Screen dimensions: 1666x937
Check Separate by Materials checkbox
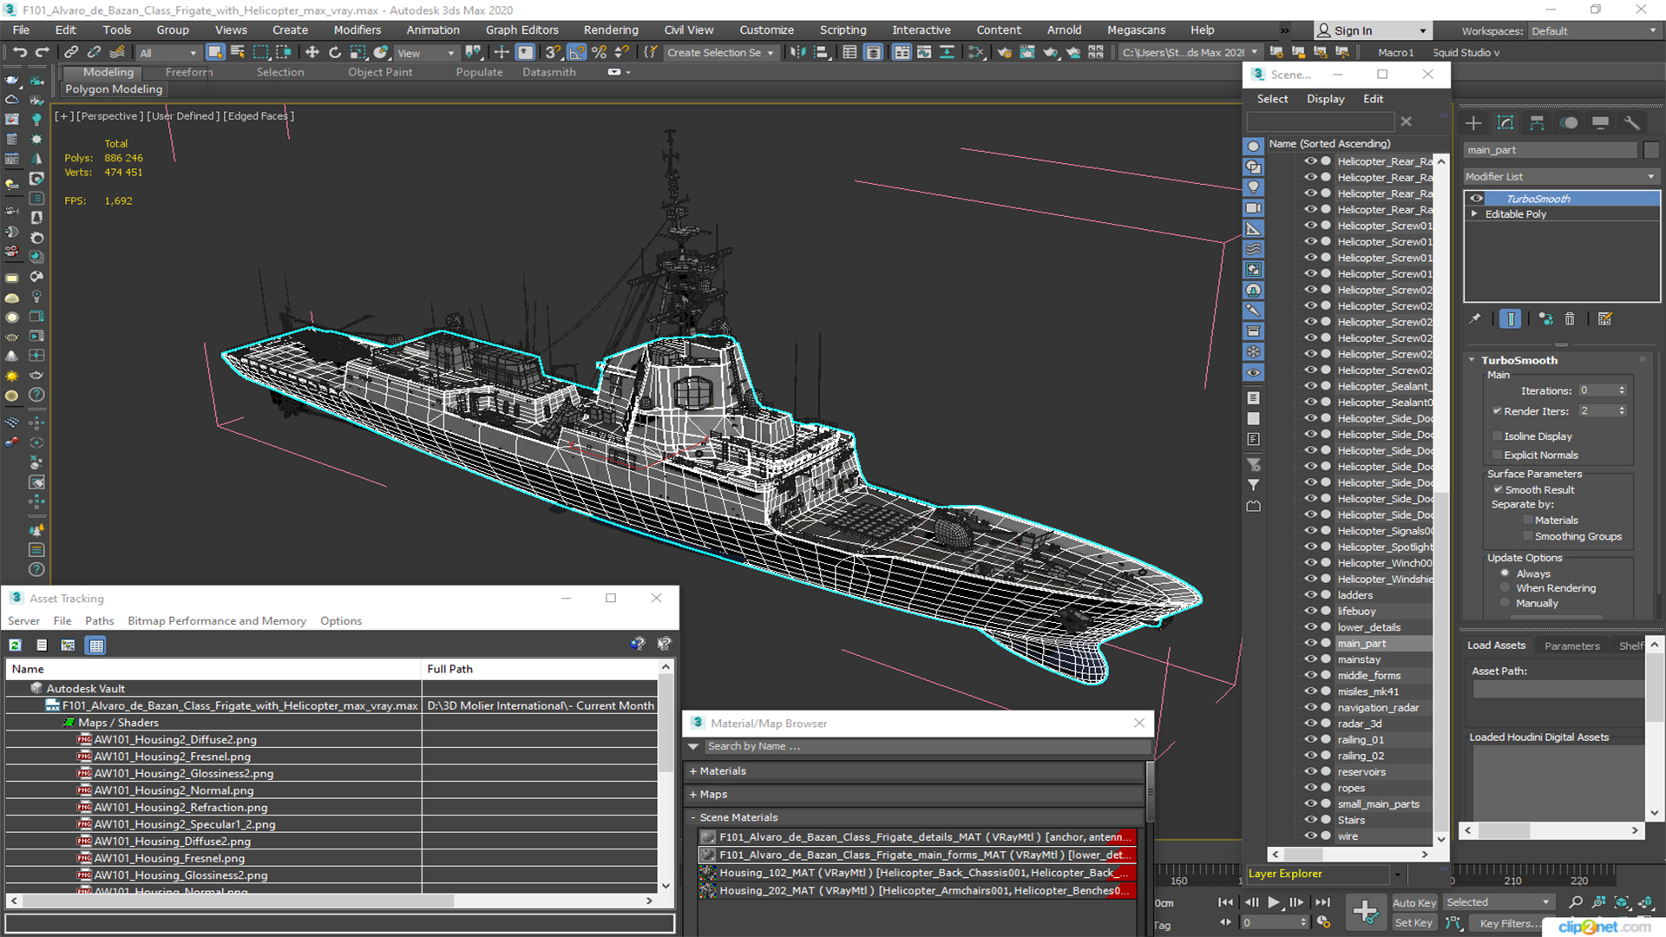[x=1527, y=521]
